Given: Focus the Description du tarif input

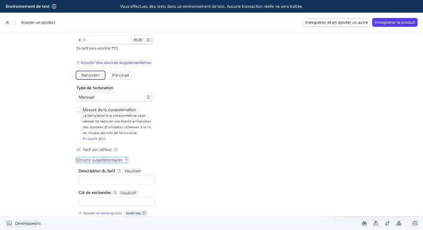Looking at the screenshot, I should (116, 180).
